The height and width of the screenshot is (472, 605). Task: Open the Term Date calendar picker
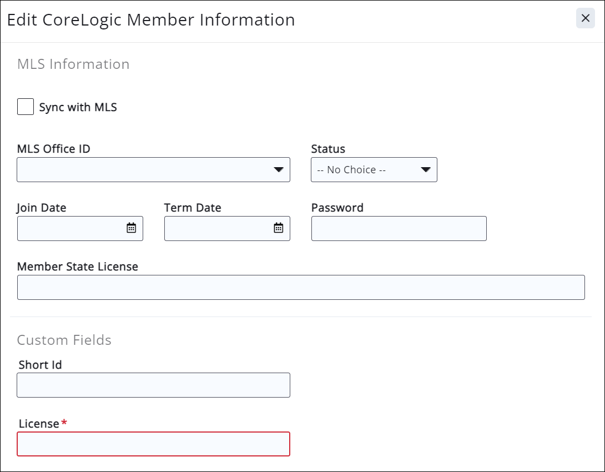coord(279,228)
